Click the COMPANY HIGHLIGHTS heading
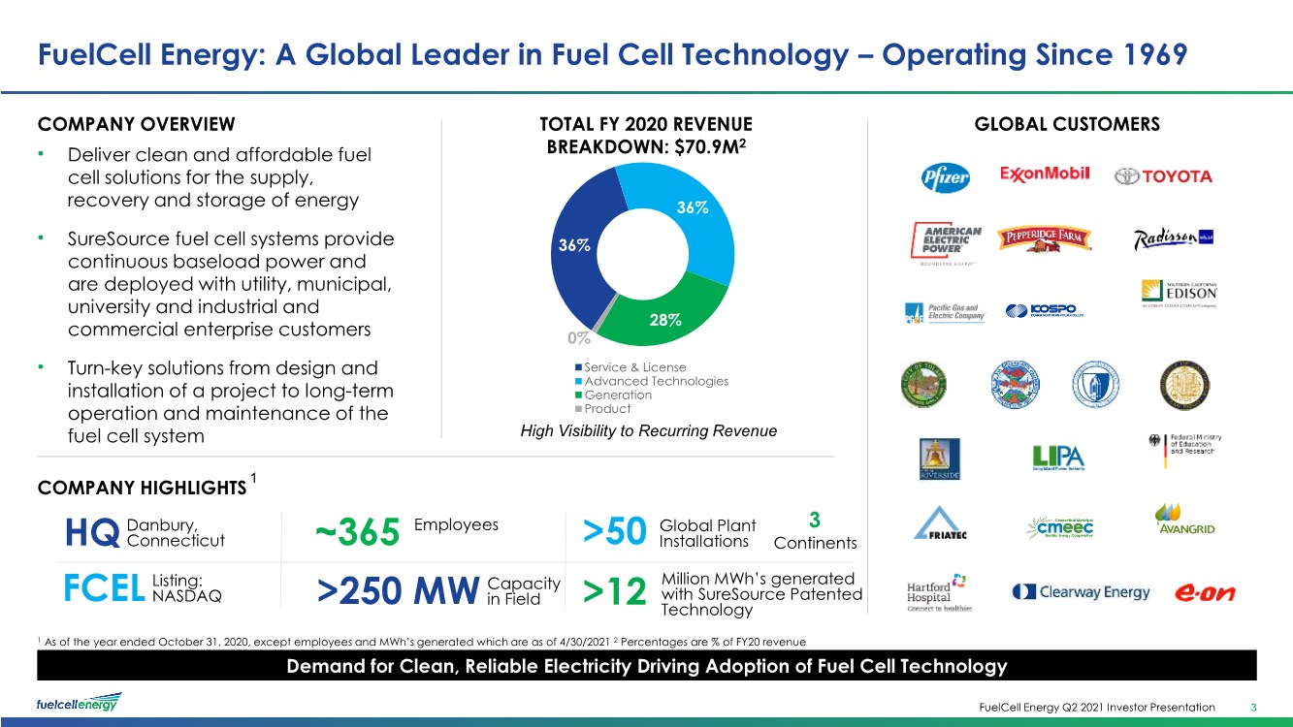This screenshot has height=727, width=1293. tap(142, 487)
